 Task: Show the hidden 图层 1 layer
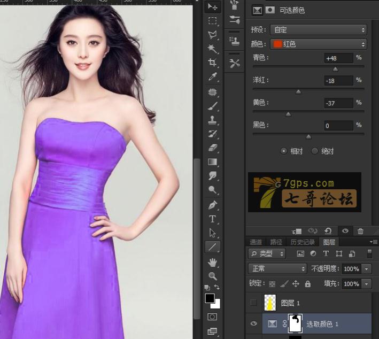253,302
